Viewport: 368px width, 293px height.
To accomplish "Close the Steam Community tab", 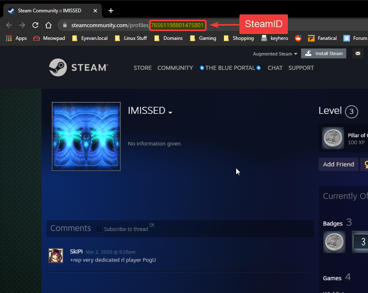I will (95, 11).
